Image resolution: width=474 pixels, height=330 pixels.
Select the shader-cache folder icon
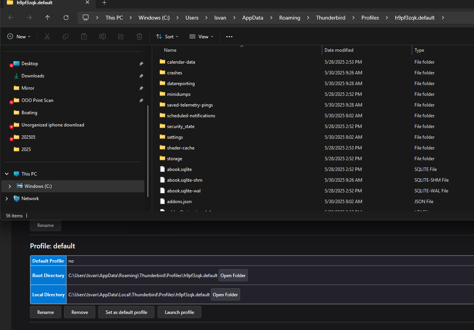pos(162,148)
